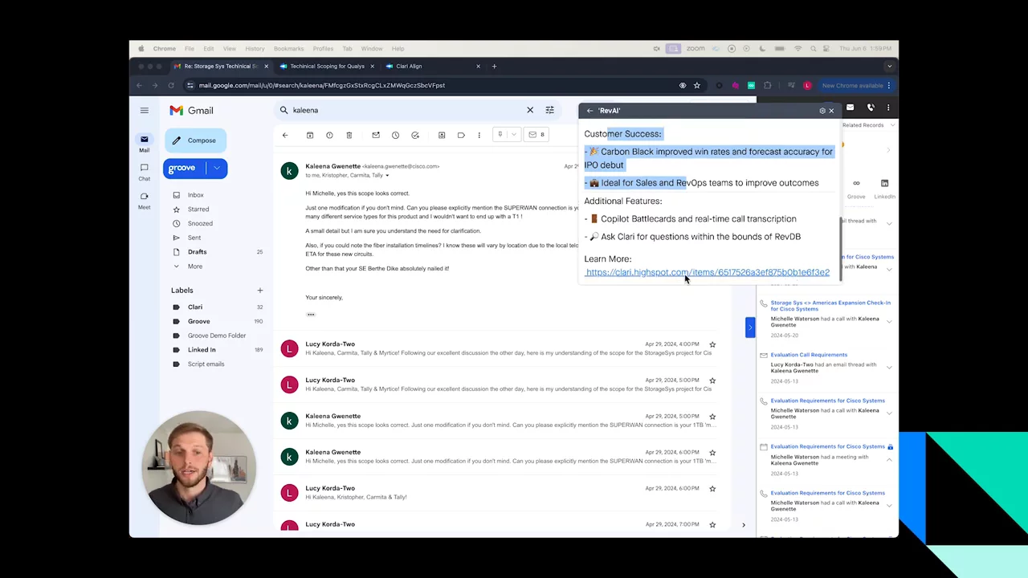Open the Bookmarks menu in the menu bar
The width and height of the screenshot is (1028, 578).
[288, 48]
